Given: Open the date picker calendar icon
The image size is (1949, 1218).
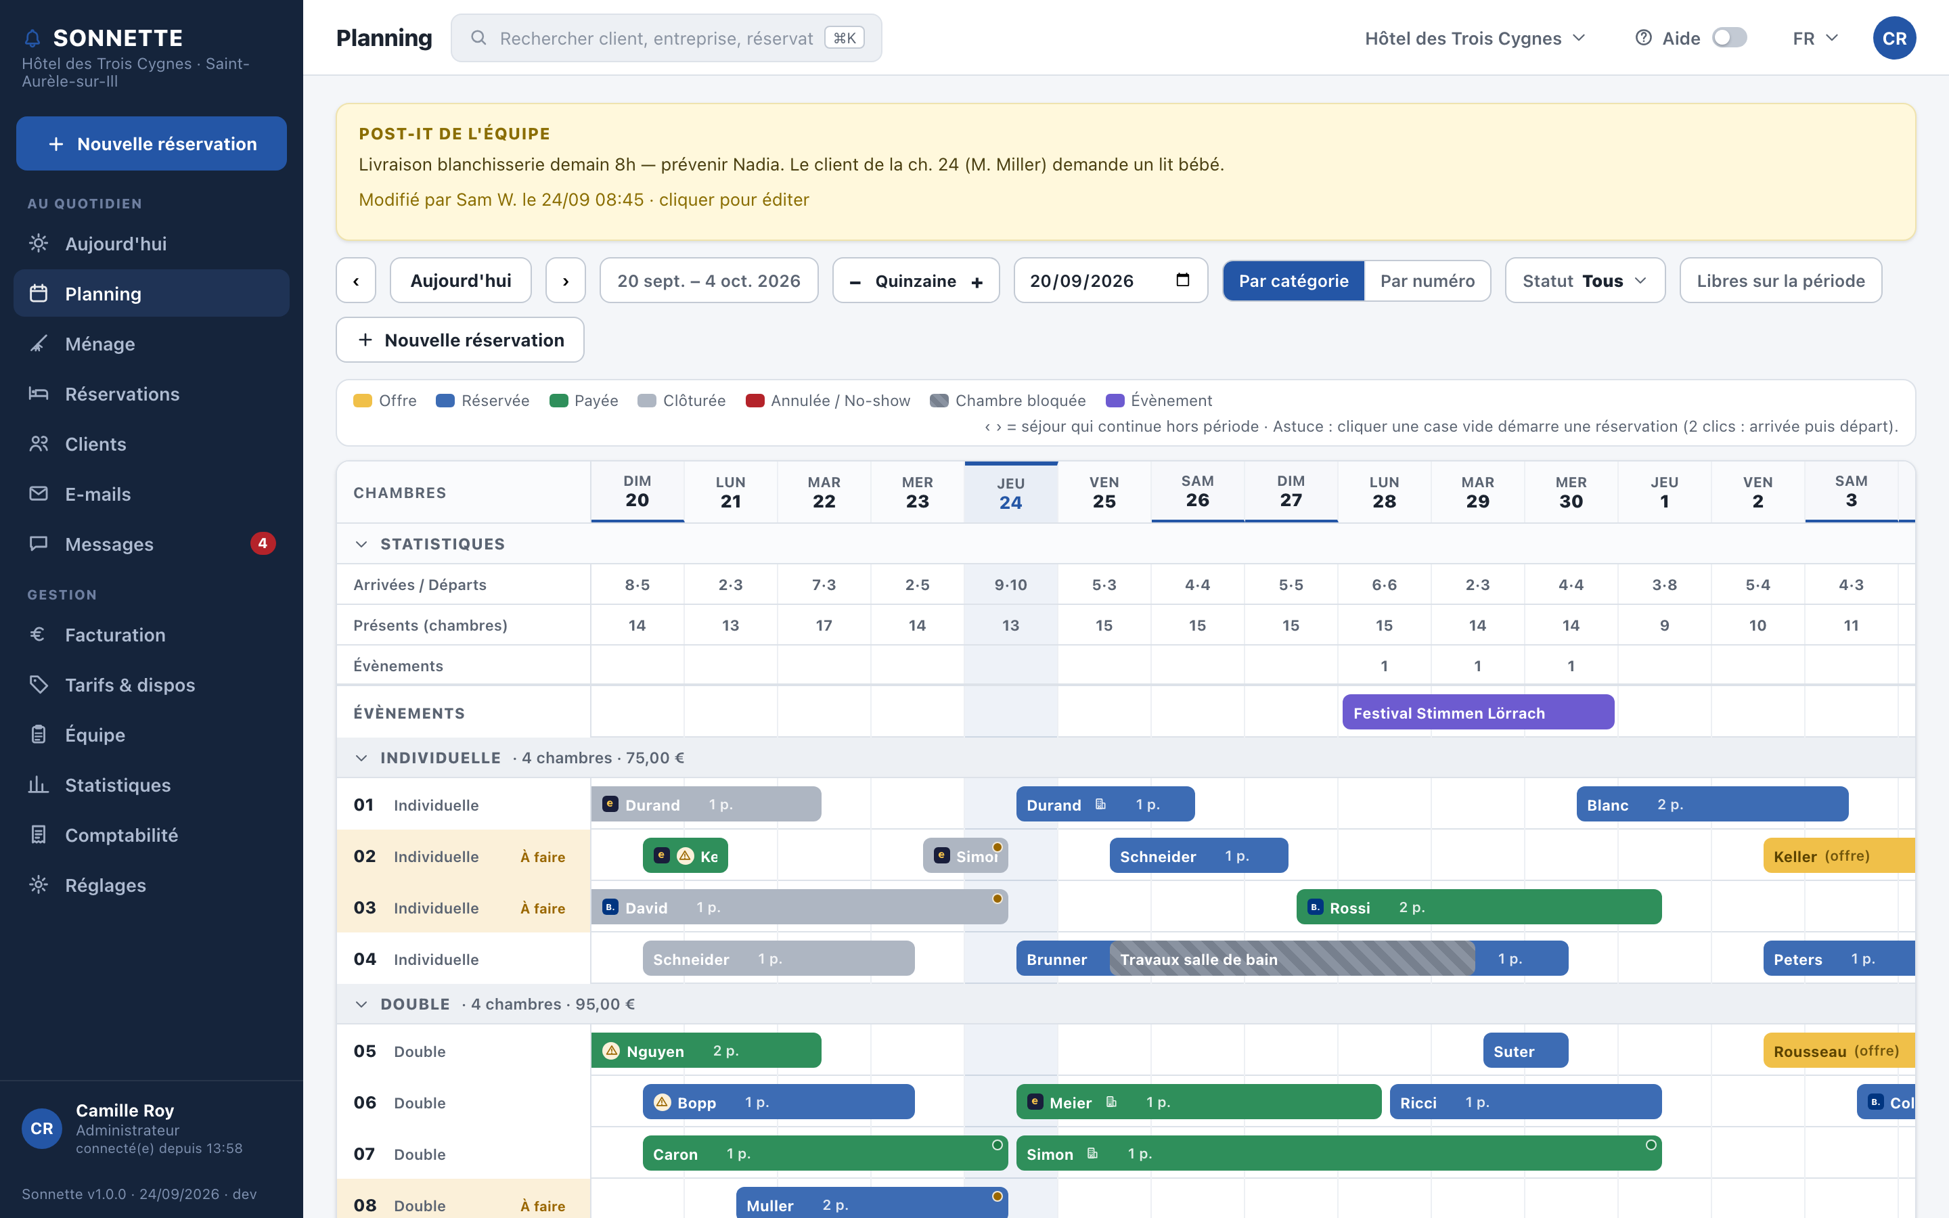Looking at the screenshot, I should coord(1182,279).
